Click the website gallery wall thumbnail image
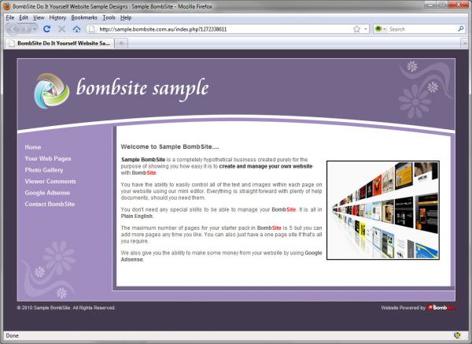 (x=383, y=210)
